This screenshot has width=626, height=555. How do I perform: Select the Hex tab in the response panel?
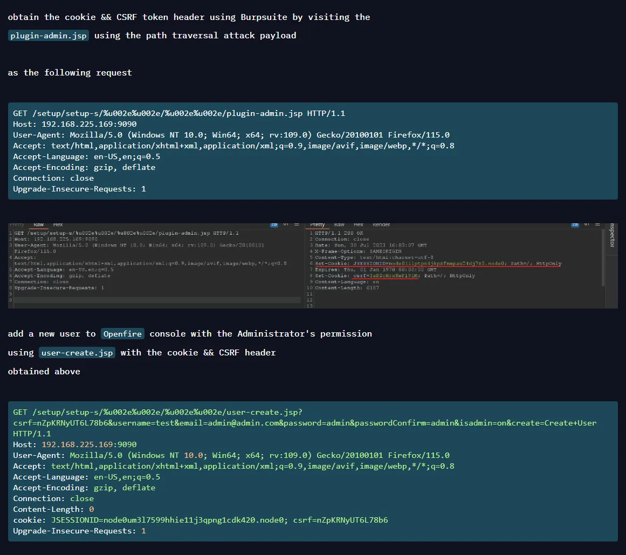click(359, 225)
